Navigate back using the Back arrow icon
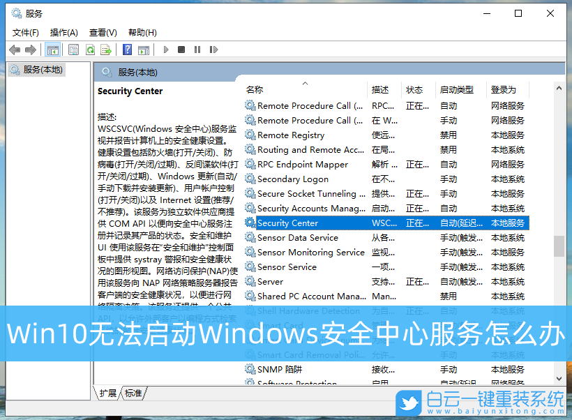 (14, 50)
